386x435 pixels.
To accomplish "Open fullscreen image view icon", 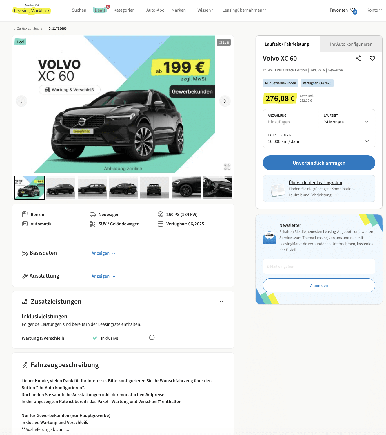I will [x=227, y=167].
